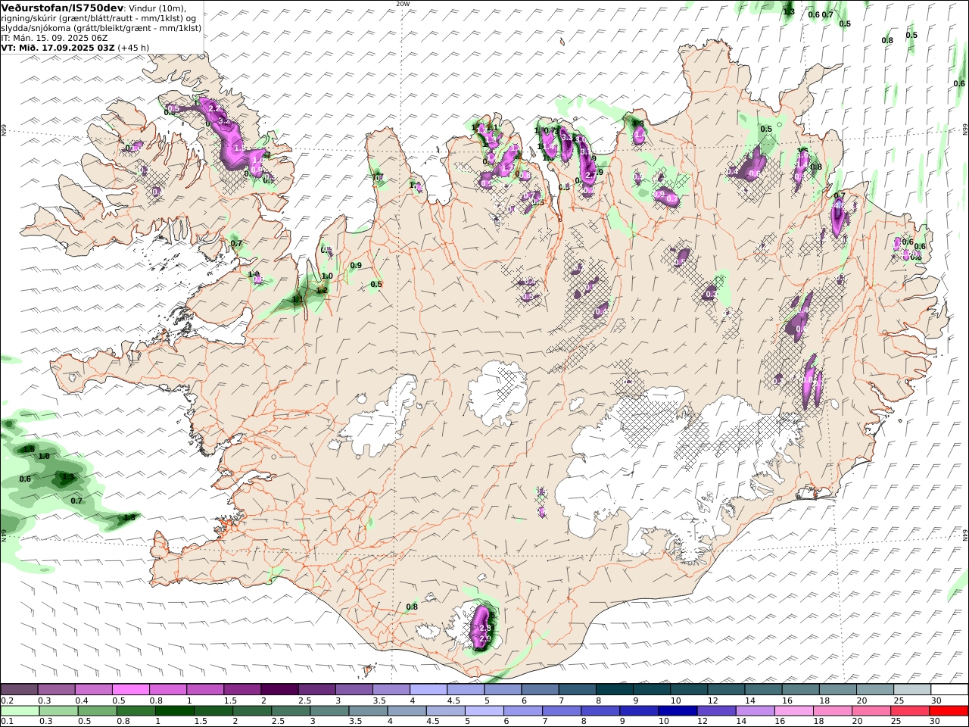
Task: Click the darkest green 1 swatch in the rain legend row
Action: point(176,711)
